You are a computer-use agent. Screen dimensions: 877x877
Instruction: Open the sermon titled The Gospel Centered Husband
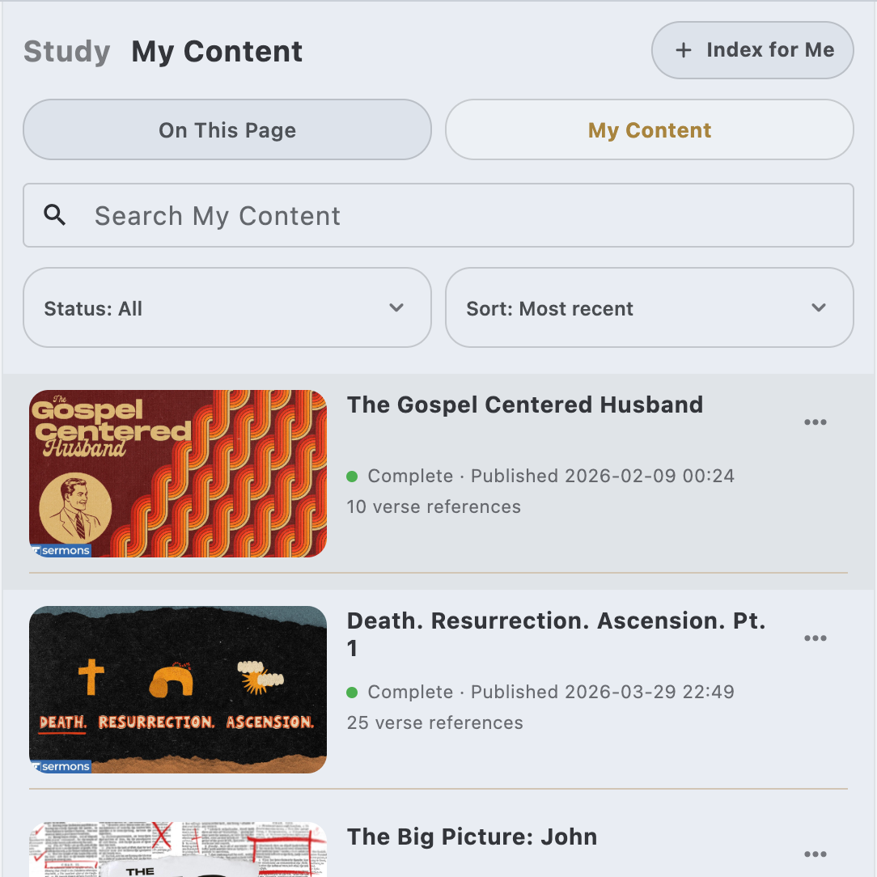tap(525, 405)
